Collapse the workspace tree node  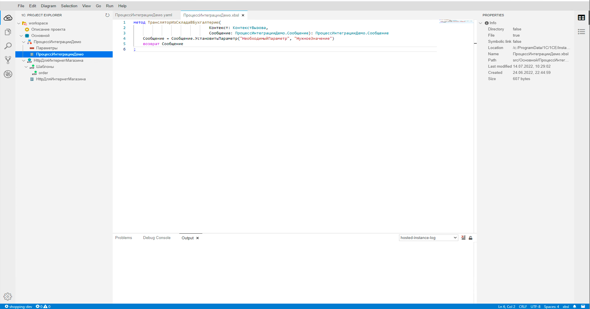pos(19,23)
